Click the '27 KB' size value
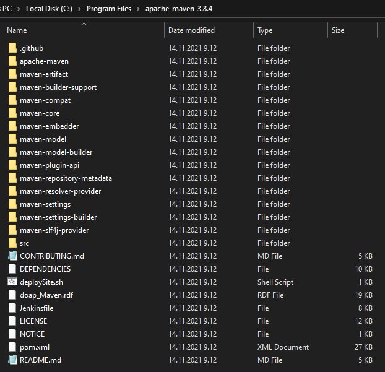Image resolution: width=385 pixels, height=372 pixels. [x=363, y=347]
